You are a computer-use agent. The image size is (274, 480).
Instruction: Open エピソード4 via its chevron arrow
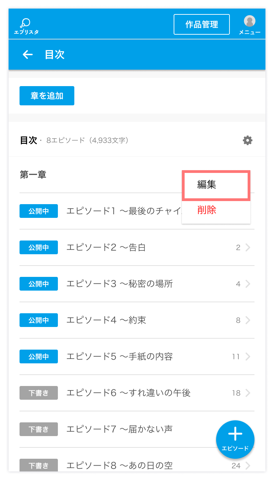click(x=248, y=320)
